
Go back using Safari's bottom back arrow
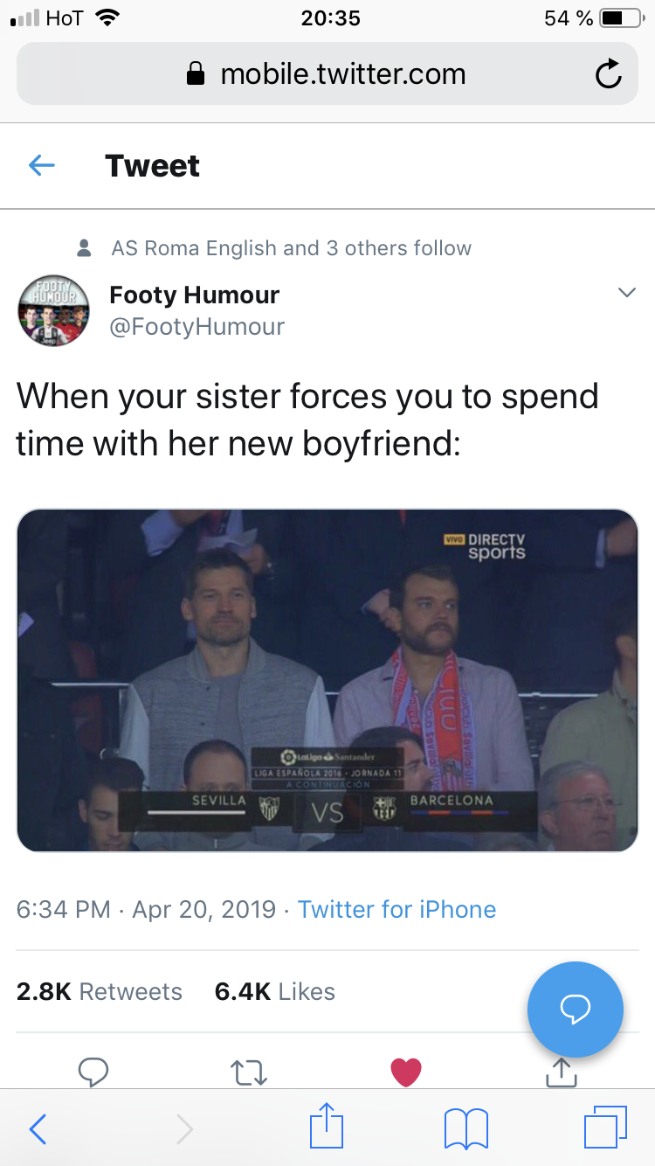pyautogui.click(x=38, y=1130)
